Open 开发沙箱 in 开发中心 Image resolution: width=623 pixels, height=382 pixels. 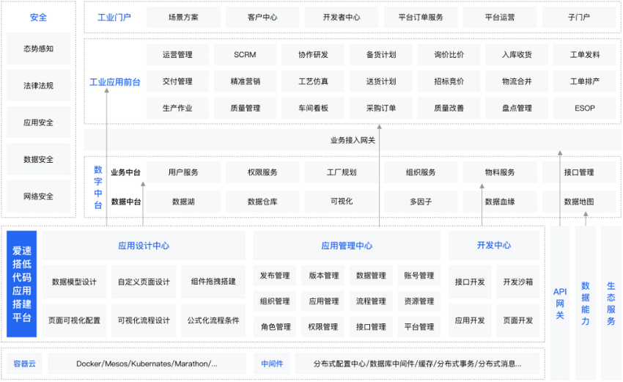click(517, 282)
